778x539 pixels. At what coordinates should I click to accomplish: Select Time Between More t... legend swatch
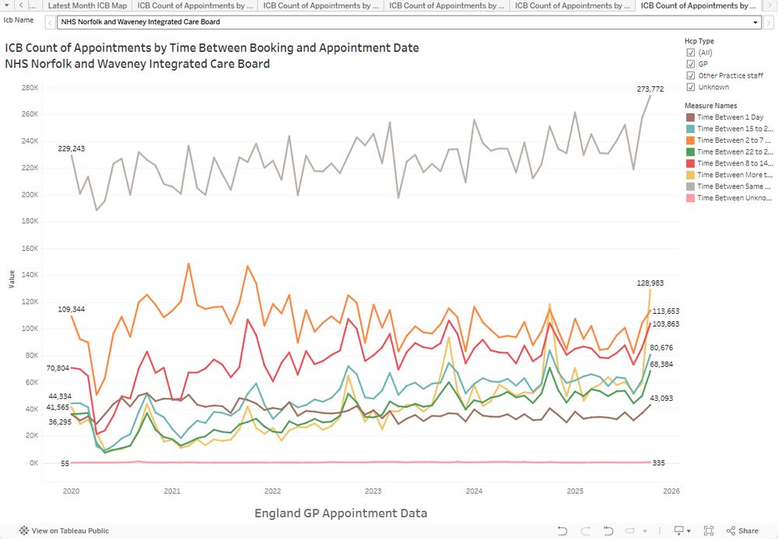tap(690, 175)
